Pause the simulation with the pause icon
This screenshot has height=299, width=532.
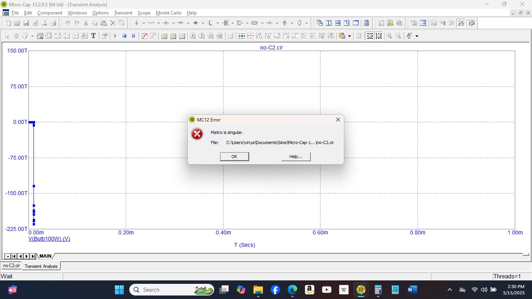point(134,36)
